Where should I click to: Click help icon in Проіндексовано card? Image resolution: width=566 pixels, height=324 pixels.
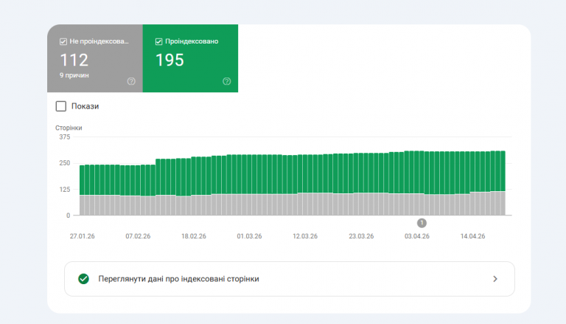point(227,81)
